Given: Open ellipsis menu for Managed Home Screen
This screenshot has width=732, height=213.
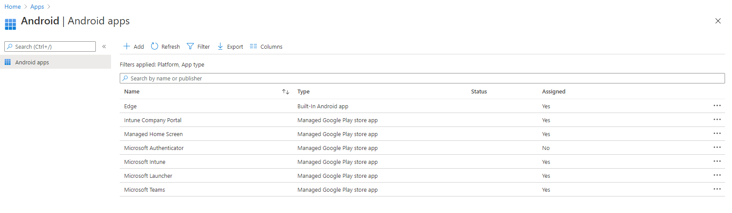Looking at the screenshot, I should 717,133.
